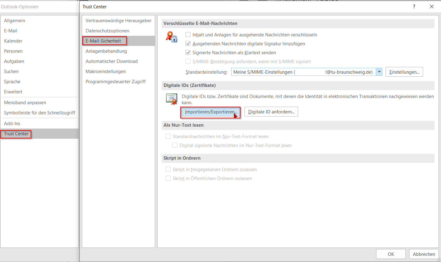The image size is (441, 262).
Task: Open E-Mail section in Outlook-Optionen
Action: [40, 31]
